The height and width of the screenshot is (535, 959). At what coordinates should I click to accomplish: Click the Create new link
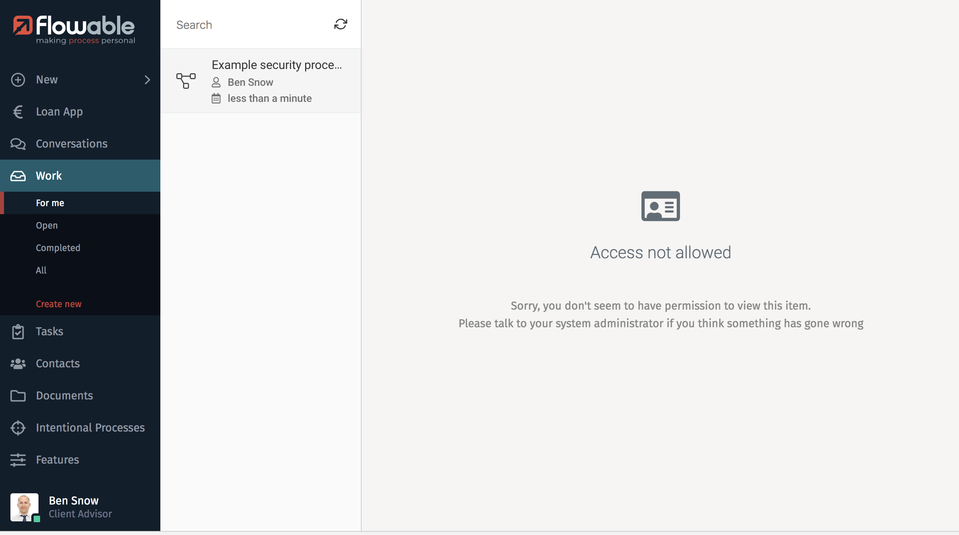(x=59, y=304)
